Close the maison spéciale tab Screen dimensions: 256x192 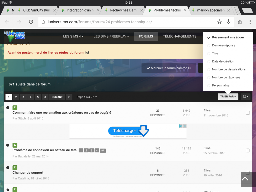point(229,10)
